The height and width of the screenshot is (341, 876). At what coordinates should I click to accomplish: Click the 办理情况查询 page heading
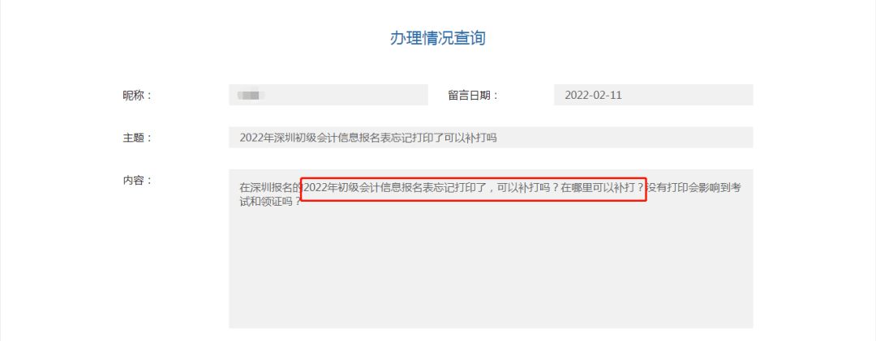click(x=437, y=39)
